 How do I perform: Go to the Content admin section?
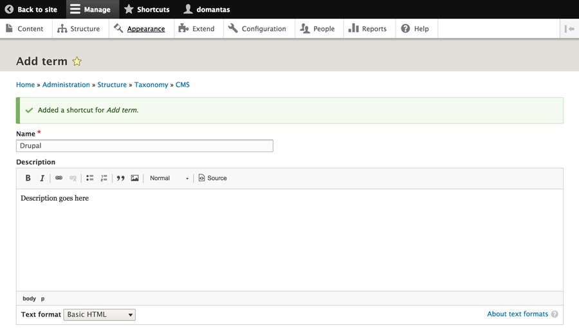coord(25,29)
